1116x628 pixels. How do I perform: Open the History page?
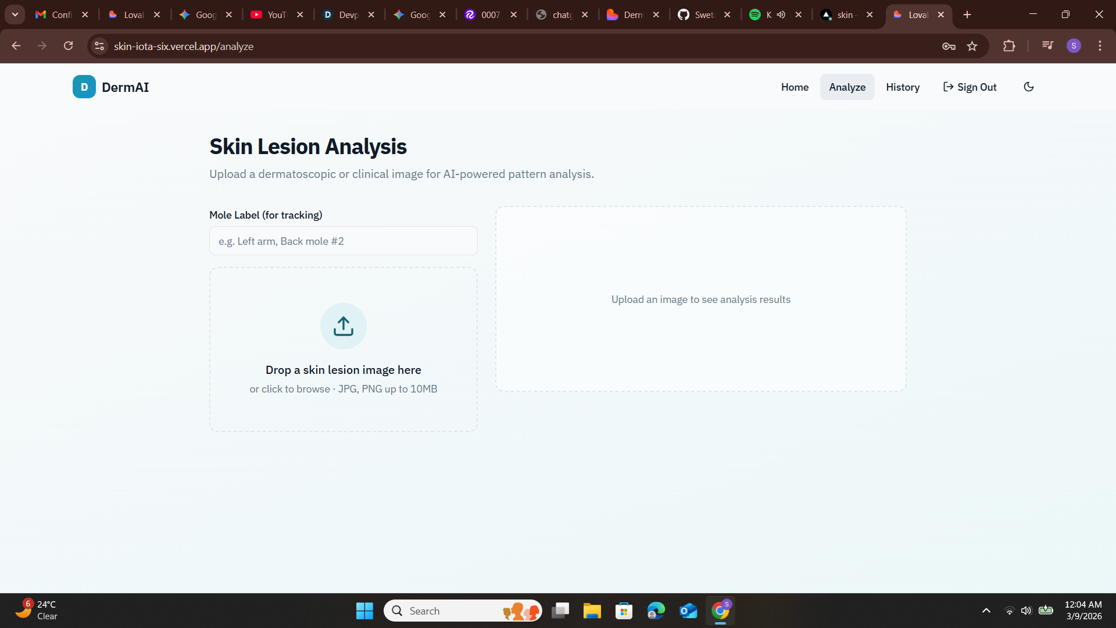pos(902,87)
